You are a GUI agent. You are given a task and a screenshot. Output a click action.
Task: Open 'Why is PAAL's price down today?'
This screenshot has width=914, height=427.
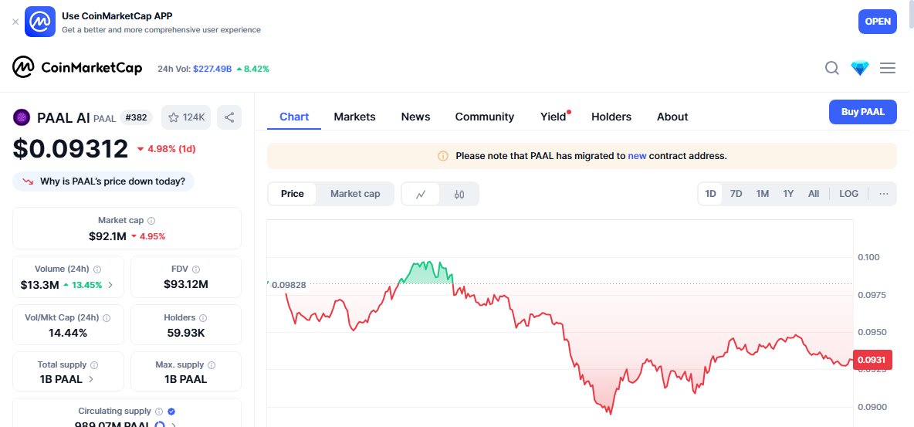click(x=103, y=181)
